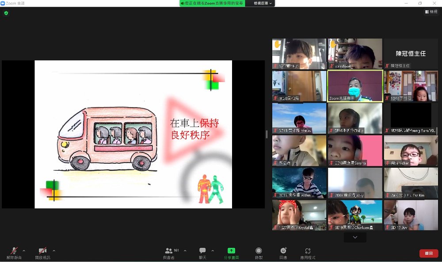
Task: Select the Zoom直播專用 speaker video tile
Action: coord(355,86)
